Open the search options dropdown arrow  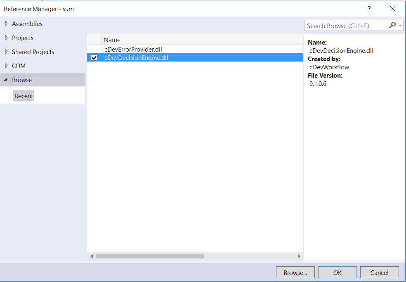(x=399, y=25)
